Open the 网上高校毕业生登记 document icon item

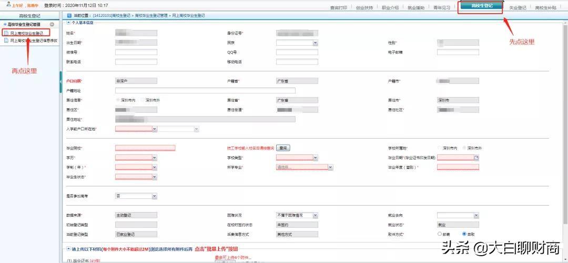coord(6,33)
